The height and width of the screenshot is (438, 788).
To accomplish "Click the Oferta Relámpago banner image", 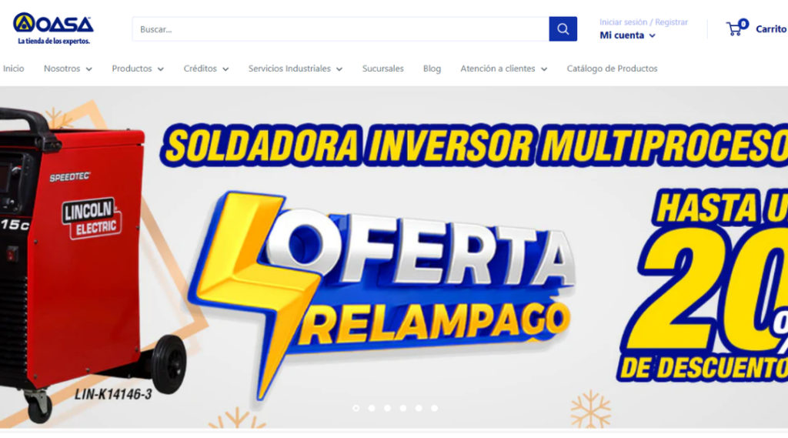I will coord(394,257).
